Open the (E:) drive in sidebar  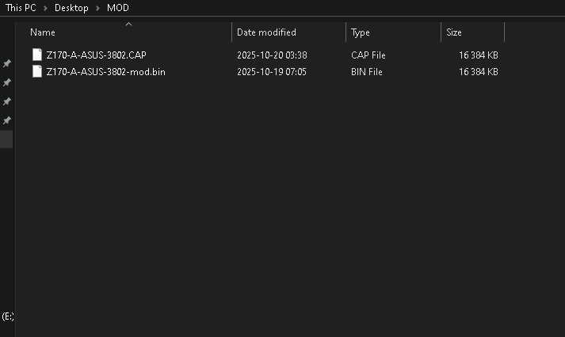[7, 316]
